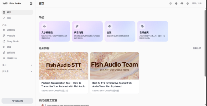The image size is (207, 106).
Task: Open the 声音克隆 feature card
Action: click(87, 31)
